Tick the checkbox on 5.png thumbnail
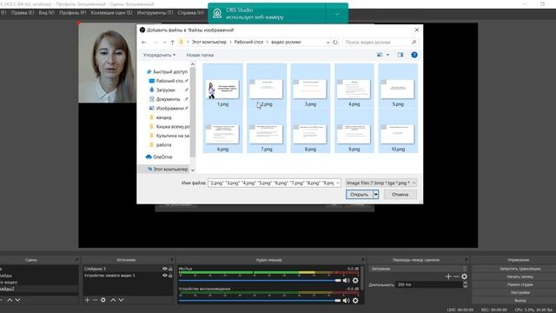The height and width of the screenshot is (313, 556). coord(383,82)
